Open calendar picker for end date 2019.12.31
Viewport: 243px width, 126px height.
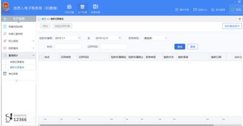(x=120, y=38)
